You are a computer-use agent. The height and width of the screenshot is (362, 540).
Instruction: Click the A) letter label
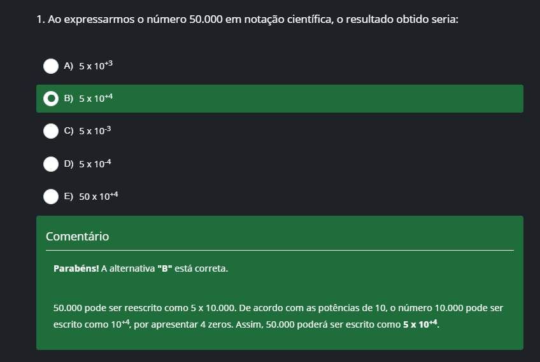click(x=69, y=66)
